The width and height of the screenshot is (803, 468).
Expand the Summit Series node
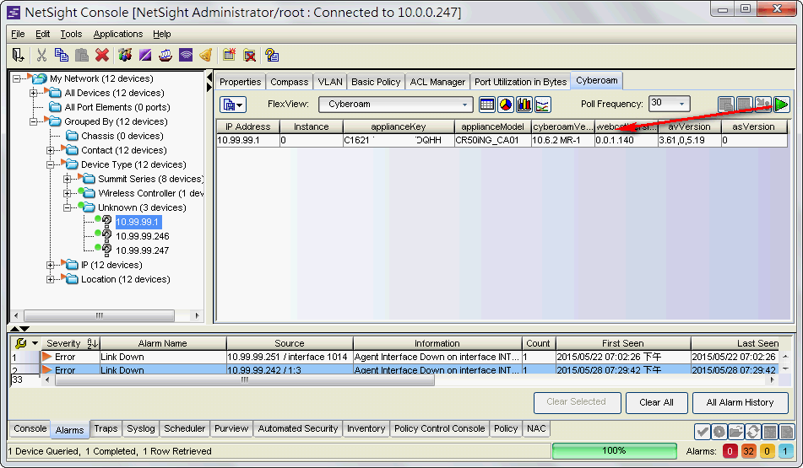click(x=67, y=179)
